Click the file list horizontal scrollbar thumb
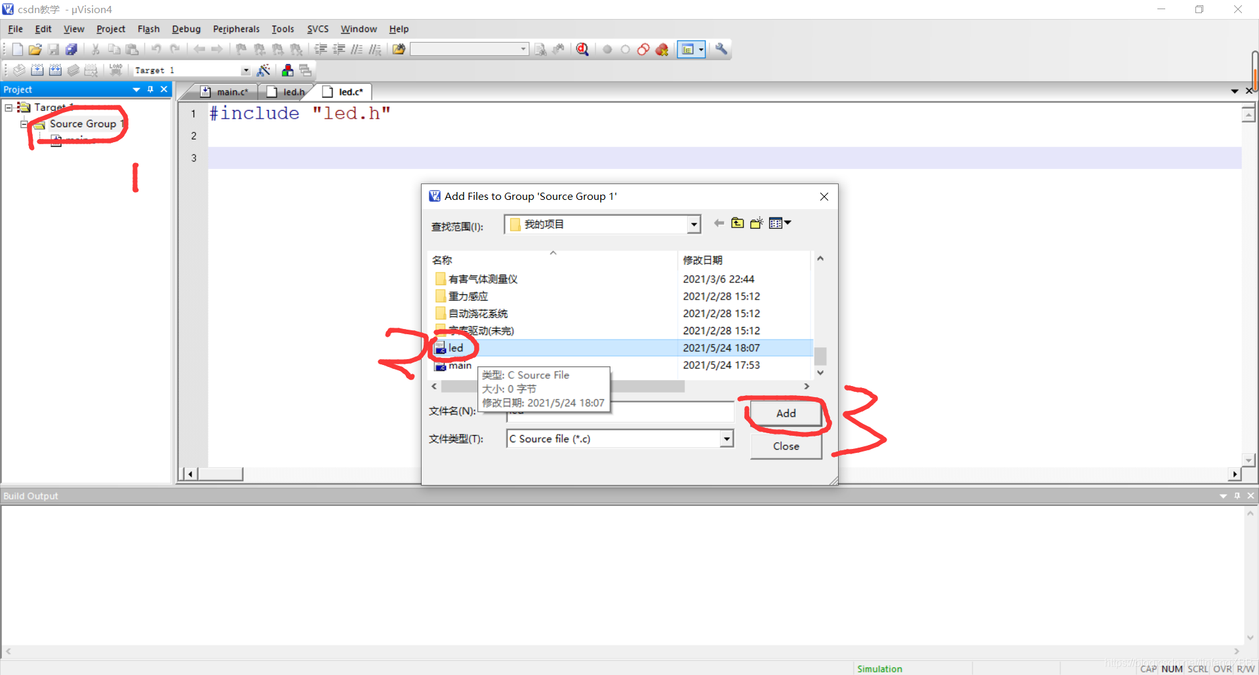Viewport: 1259px width, 675px height. (x=563, y=387)
